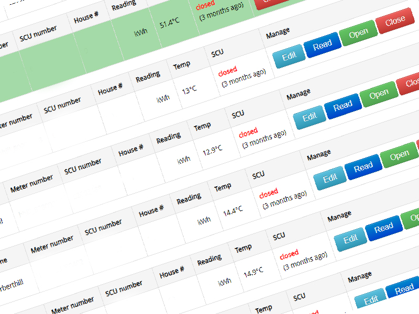This screenshot has height=314, width=419.
Task: Click '(3 months ago)' in the 13°C row
Action: pyautogui.click(x=244, y=77)
